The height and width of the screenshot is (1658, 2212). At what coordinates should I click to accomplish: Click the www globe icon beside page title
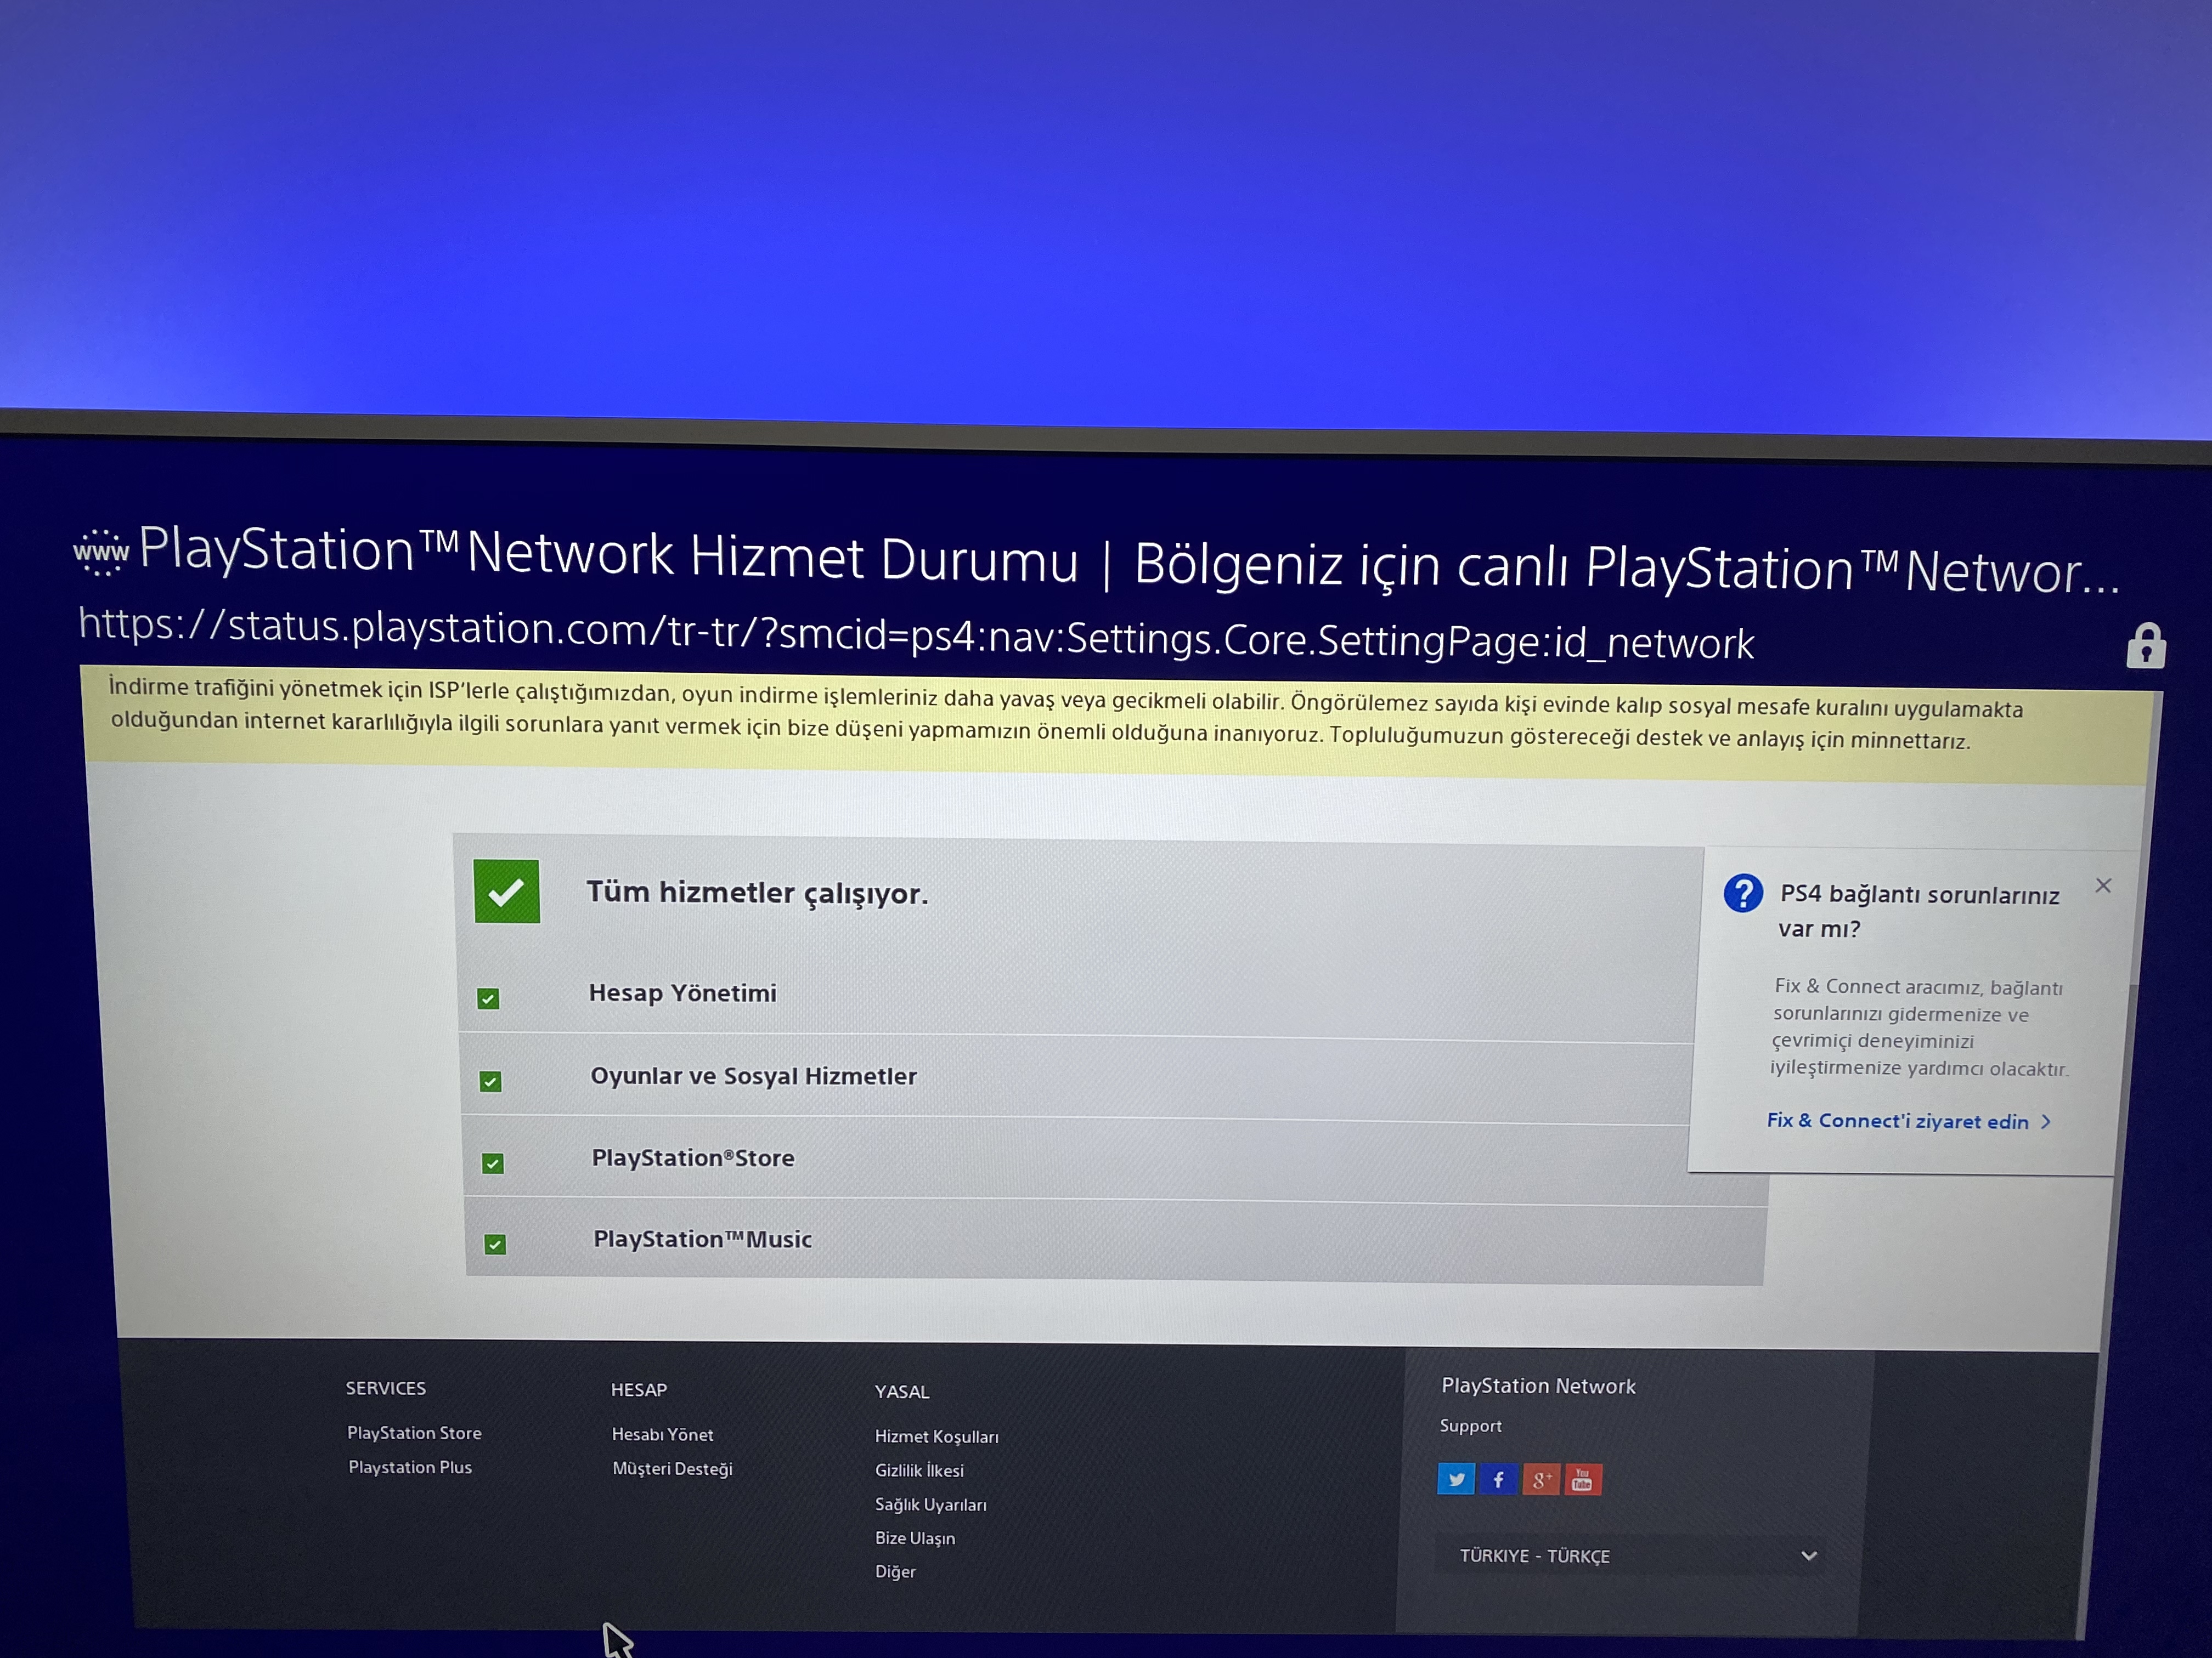[x=101, y=552]
